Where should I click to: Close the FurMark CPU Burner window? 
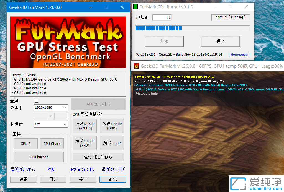tap(246, 7)
